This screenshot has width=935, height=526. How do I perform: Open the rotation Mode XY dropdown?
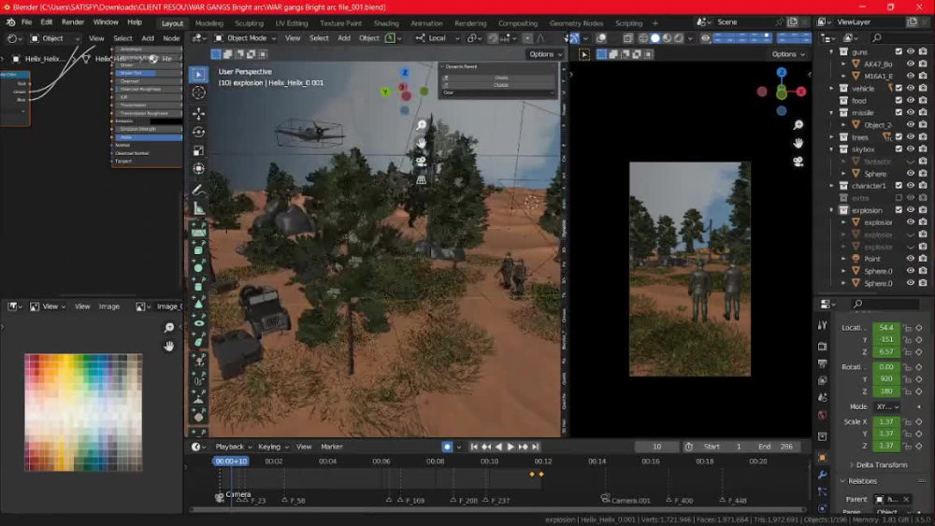(x=887, y=406)
